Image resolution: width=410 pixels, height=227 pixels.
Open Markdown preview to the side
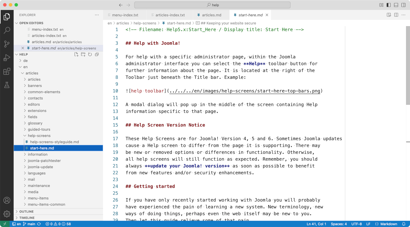389,15
